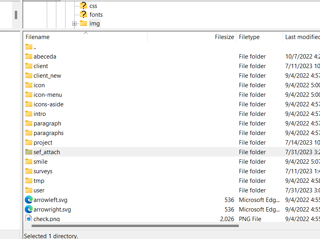Expand the img tree node
Image resolution: width=320 pixels, height=239 pixels.
click(x=74, y=24)
